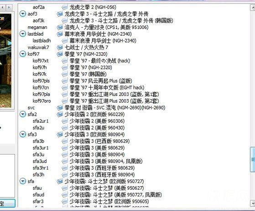Collapse the kof97 parent entry
The image size is (255, 211).
pos(23,54)
